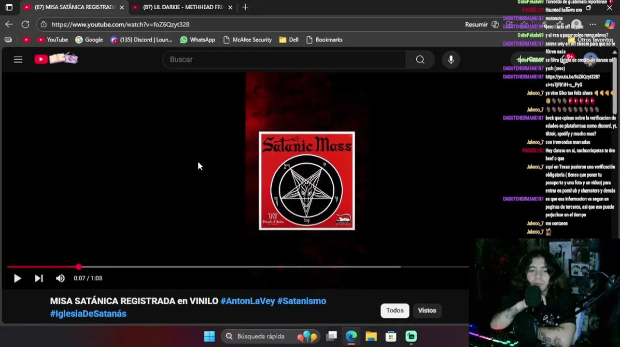Select the Vistos filter chip
620x347 pixels.
[x=427, y=310]
